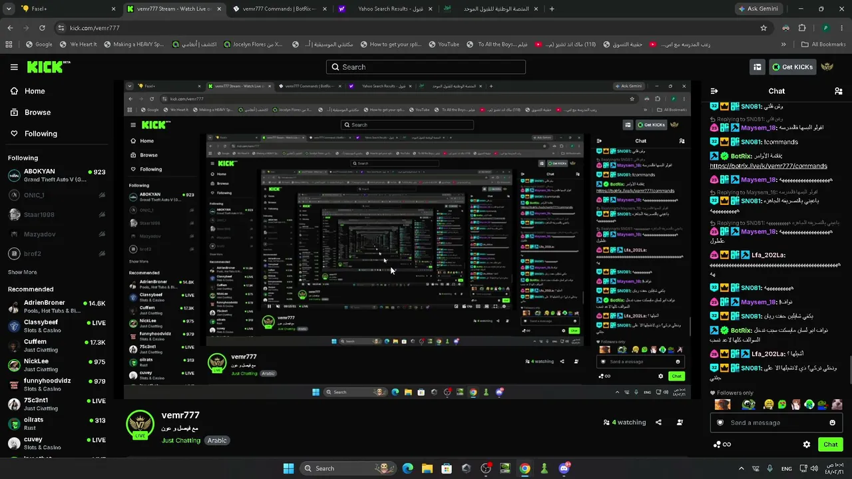Open the Windows Start menu
852x479 pixels.
tap(288, 468)
